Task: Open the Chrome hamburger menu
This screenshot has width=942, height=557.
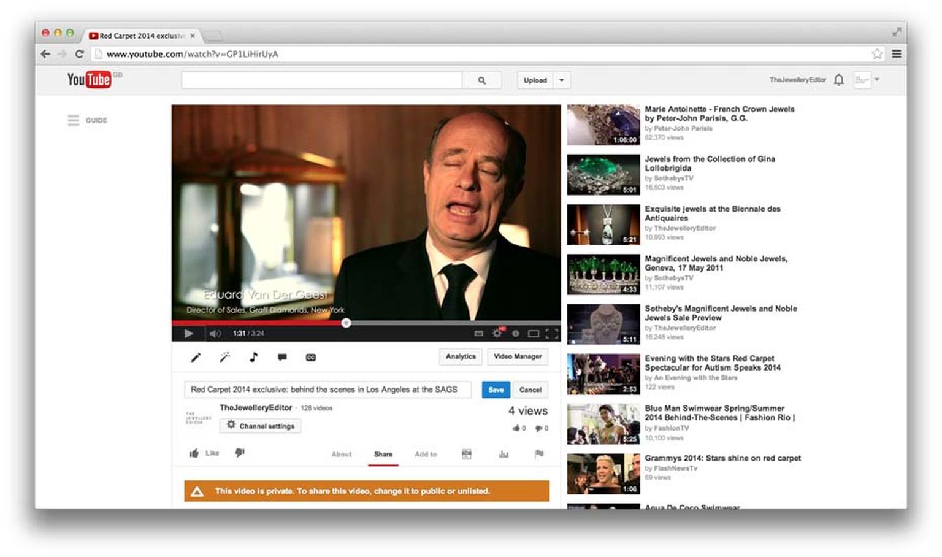Action: (x=897, y=54)
